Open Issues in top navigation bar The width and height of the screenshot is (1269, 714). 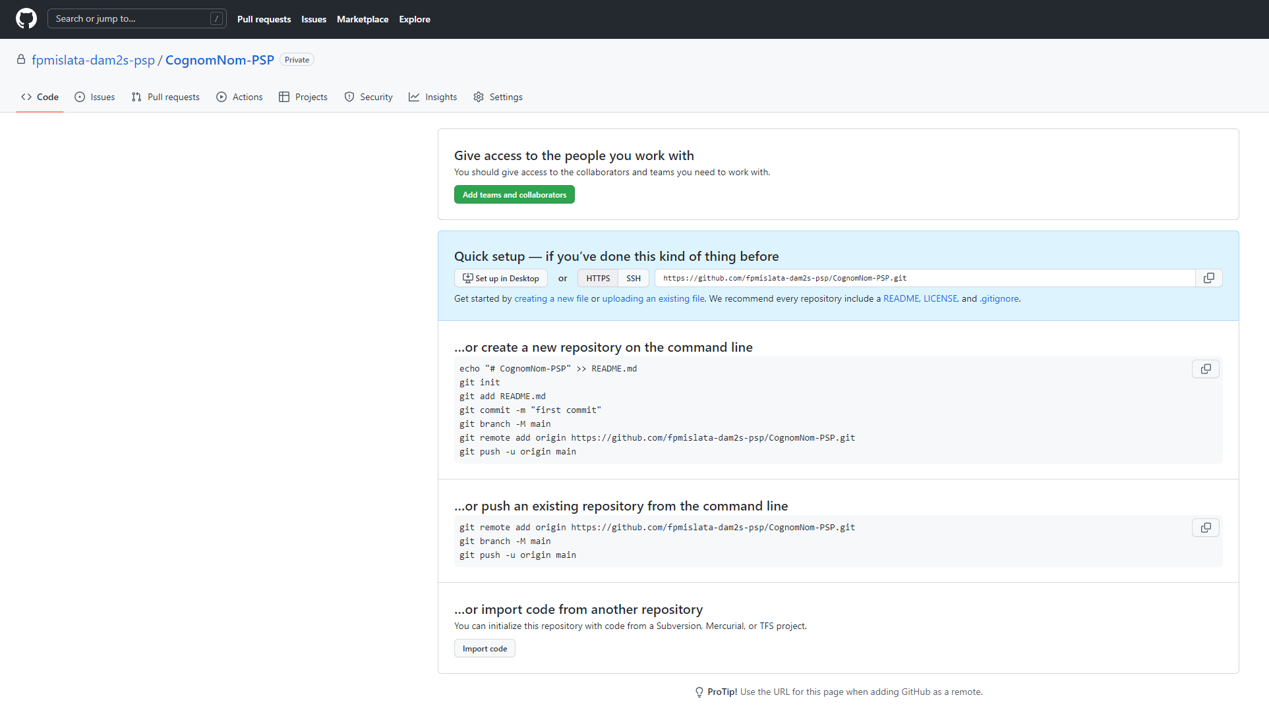coord(314,19)
